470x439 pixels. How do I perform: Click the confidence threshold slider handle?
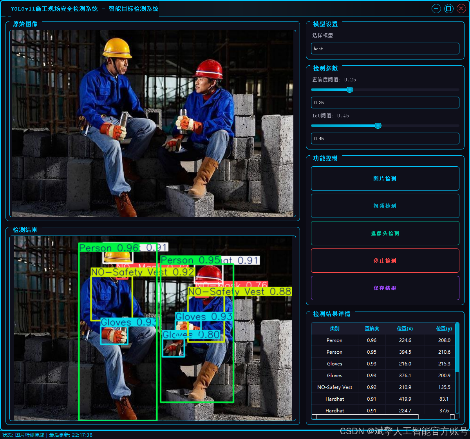tap(350, 90)
